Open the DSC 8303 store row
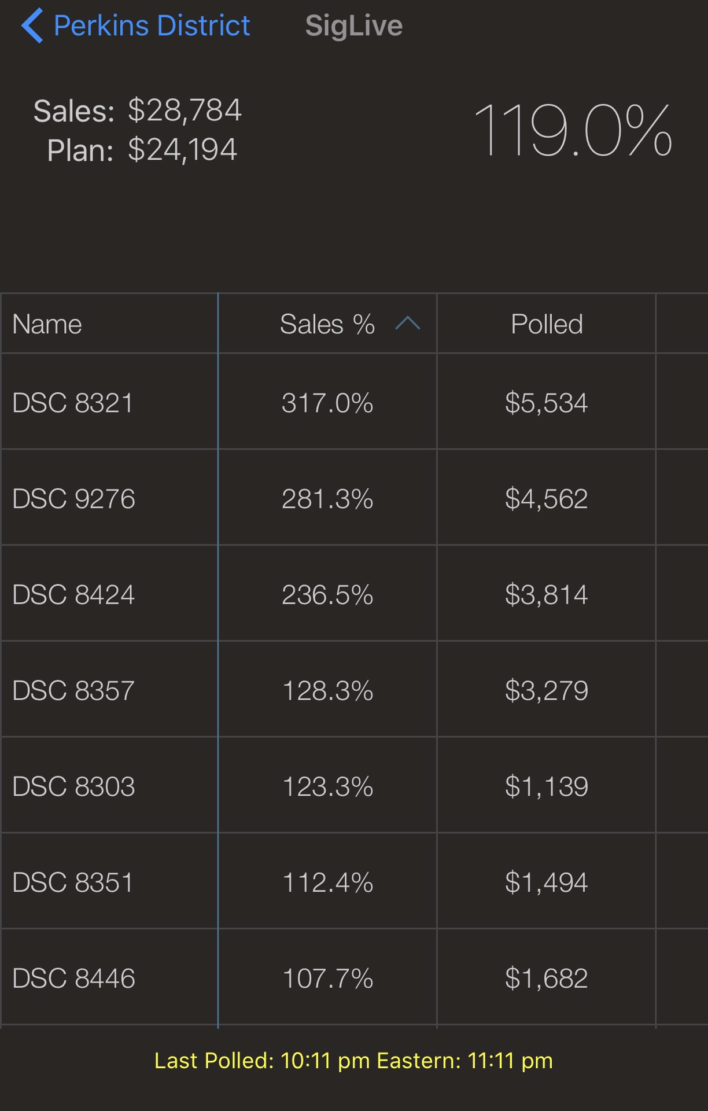 (73, 787)
